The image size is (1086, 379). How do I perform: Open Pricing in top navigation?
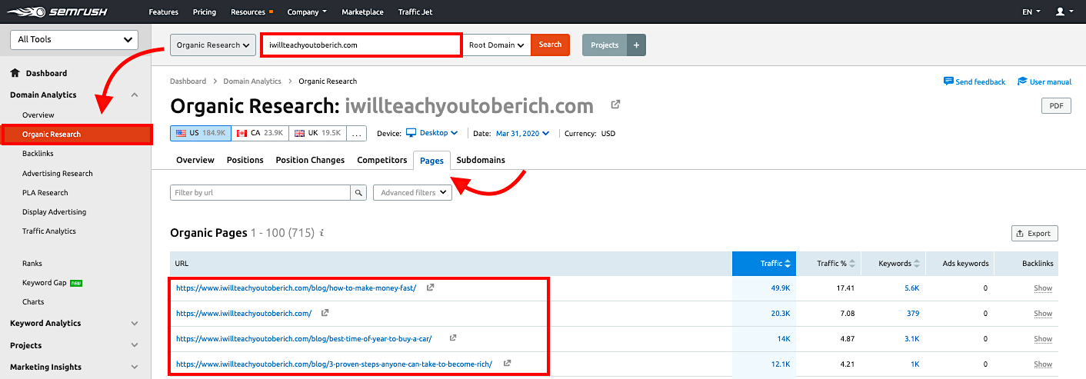point(205,12)
